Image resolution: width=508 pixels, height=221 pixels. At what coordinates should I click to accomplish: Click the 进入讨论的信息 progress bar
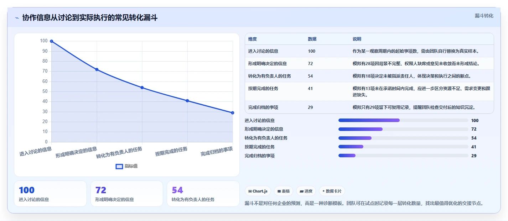point(403,120)
